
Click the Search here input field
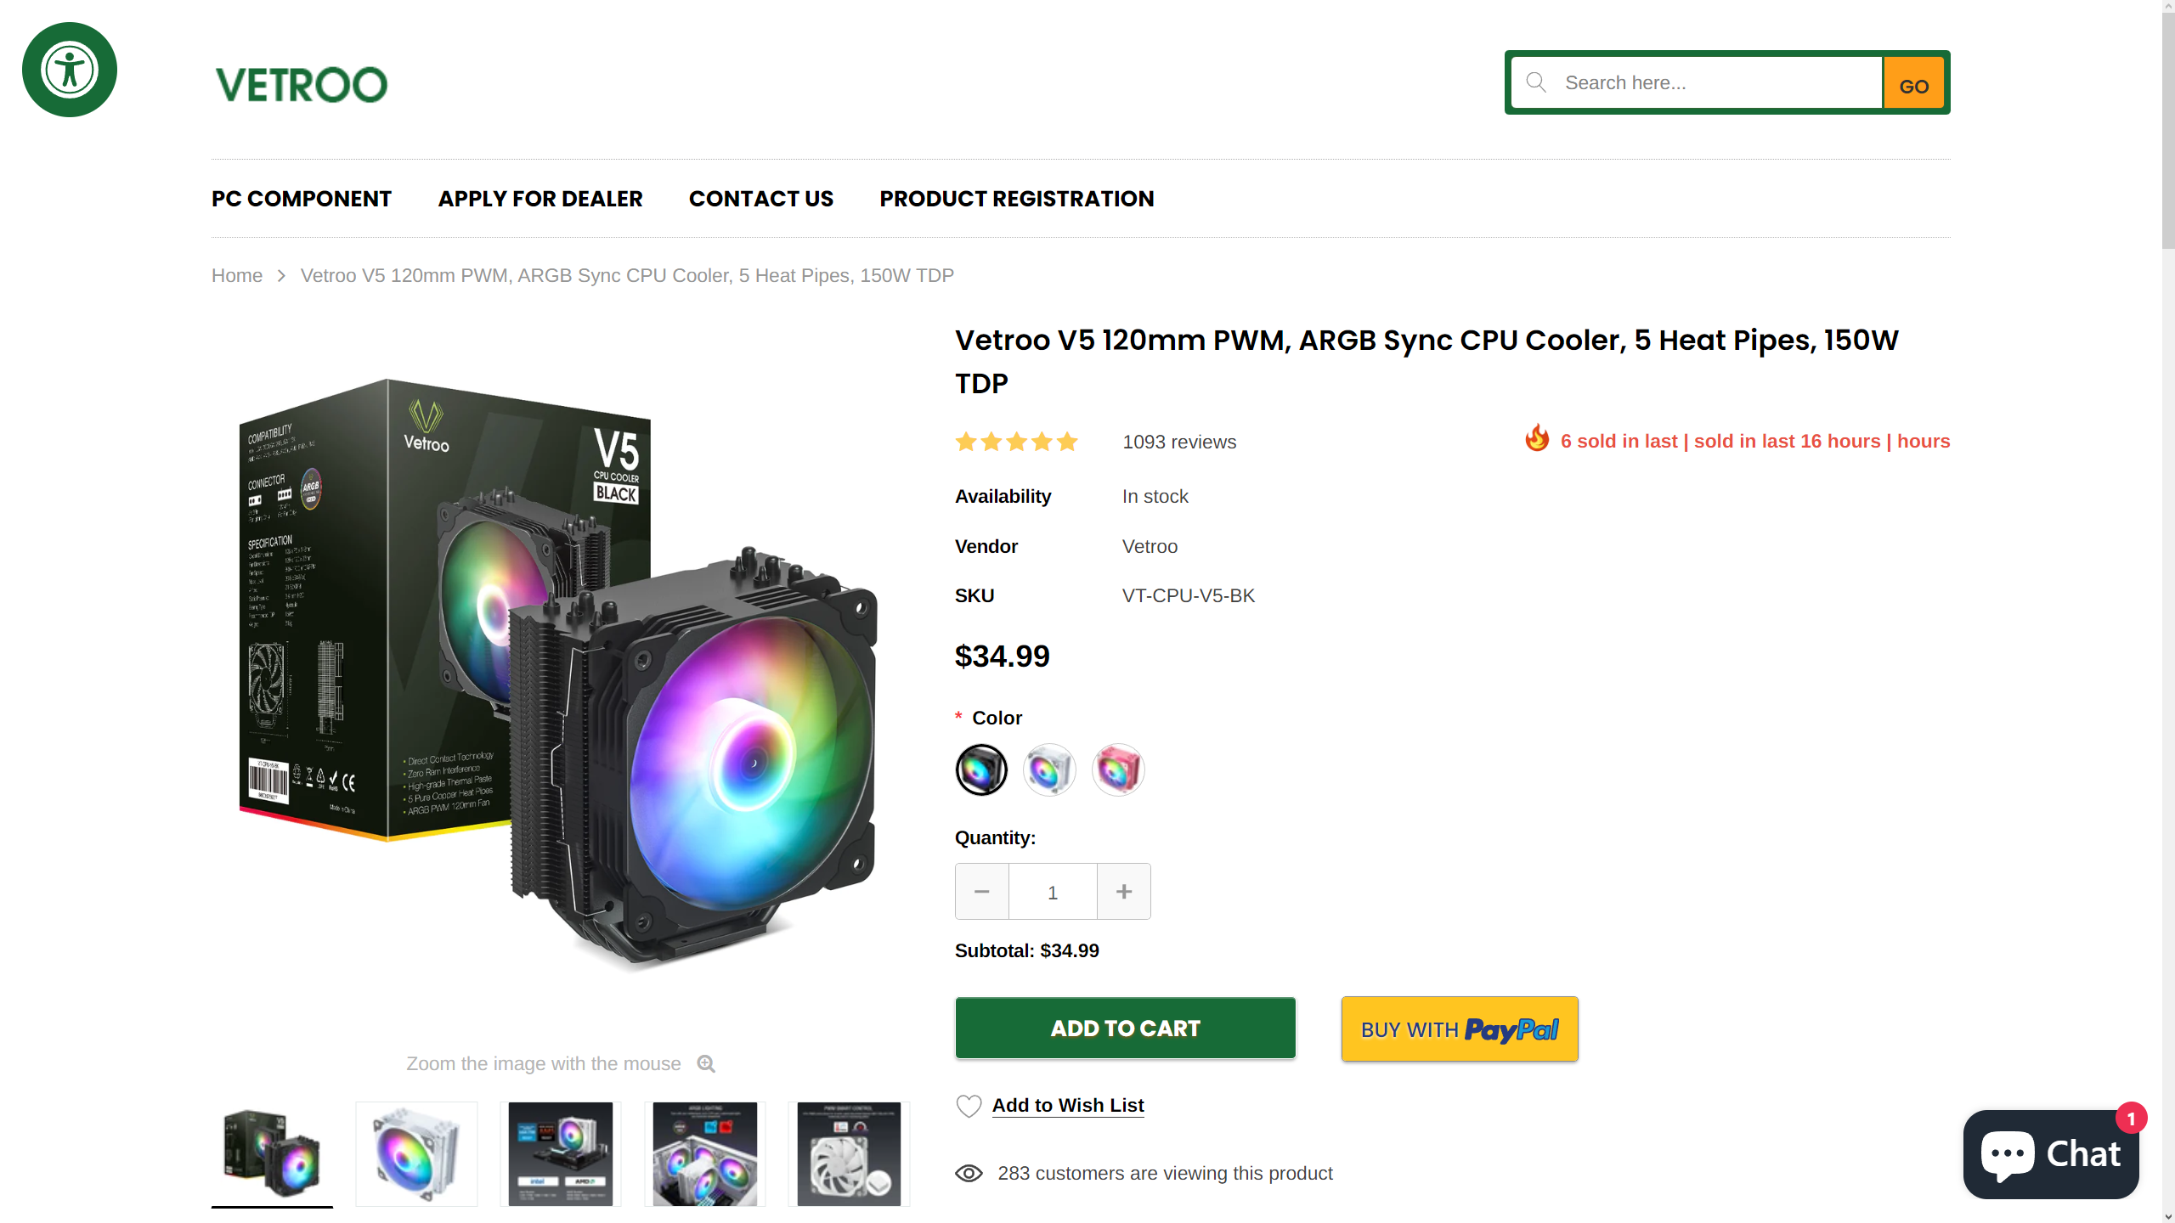click(1716, 82)
